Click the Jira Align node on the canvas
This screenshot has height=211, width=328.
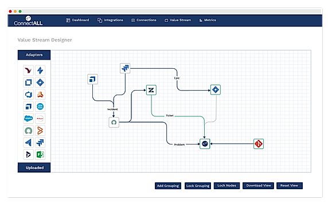92,79
